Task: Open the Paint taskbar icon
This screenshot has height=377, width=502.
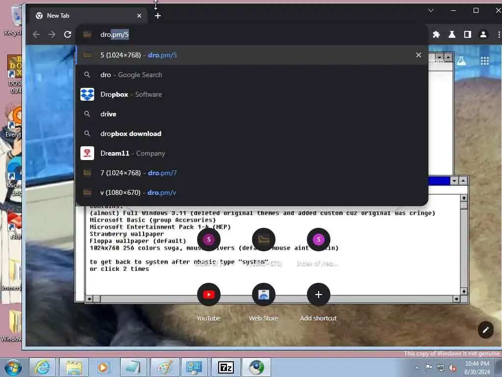Action: 165,367
